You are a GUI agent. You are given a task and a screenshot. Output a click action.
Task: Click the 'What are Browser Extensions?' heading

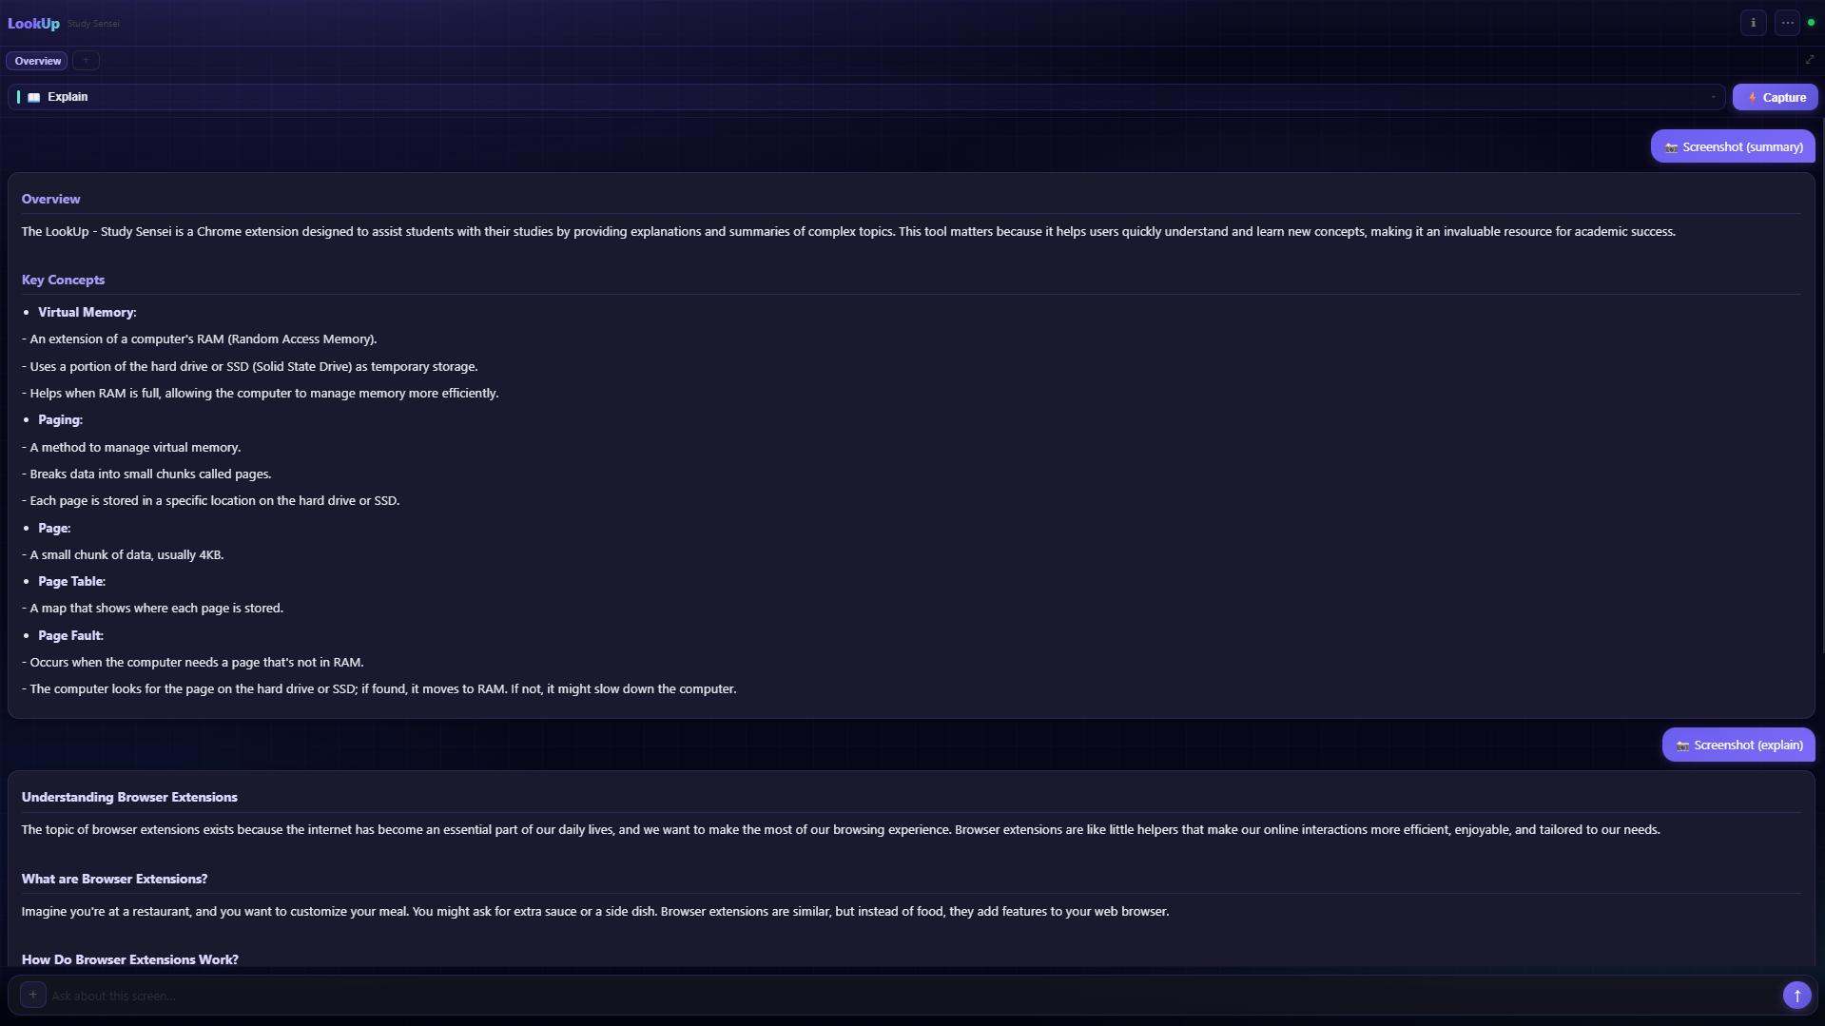(114, 879)
